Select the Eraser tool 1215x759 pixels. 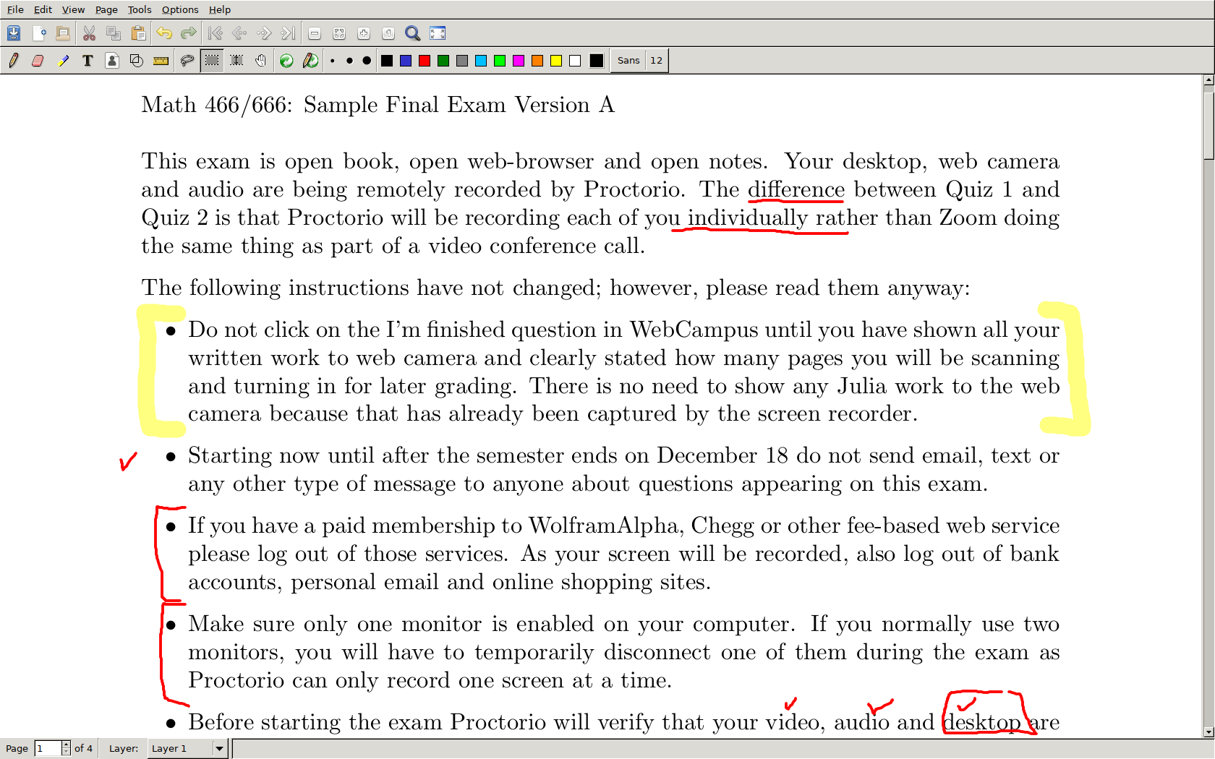point(38,61)
